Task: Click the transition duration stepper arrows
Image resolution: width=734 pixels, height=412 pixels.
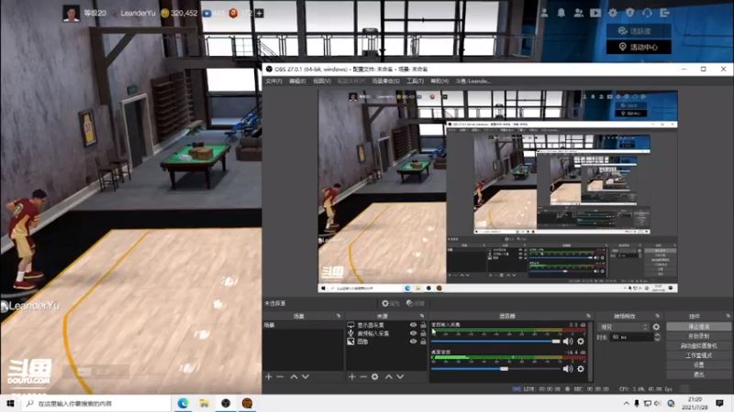Action: click(x=657, y=337)
